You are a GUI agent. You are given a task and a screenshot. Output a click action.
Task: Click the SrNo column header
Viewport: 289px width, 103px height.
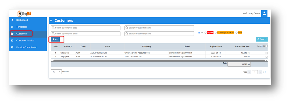[x=55, y=47]
